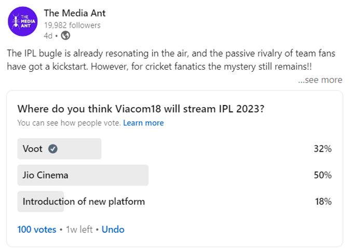
Task: Click the IPL bugle post text
Action: tap(171, 60)
